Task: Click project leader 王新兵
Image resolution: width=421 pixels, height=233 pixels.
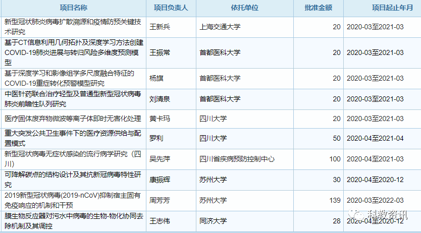Action: point(160,27)
